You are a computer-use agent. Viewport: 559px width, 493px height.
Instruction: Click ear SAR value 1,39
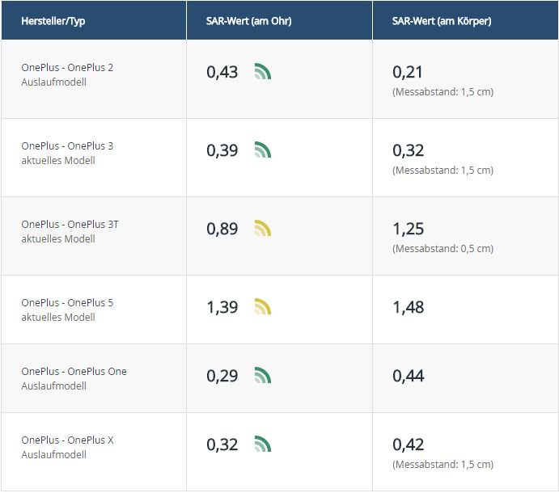pos(222,307)
